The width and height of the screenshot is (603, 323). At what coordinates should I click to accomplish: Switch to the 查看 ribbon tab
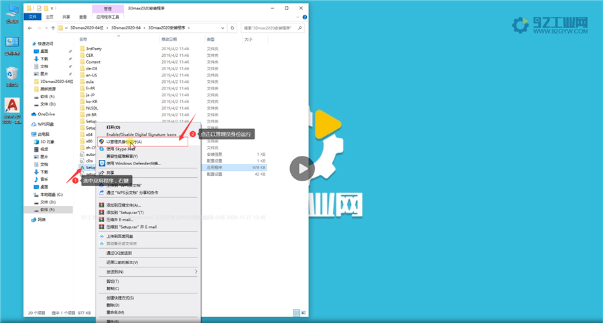82,17
